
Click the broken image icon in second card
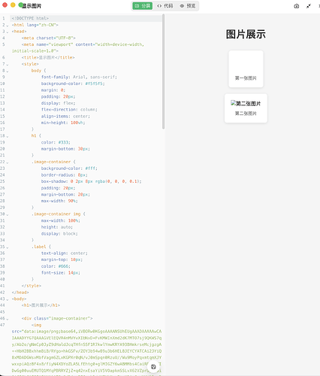(233, 103)
